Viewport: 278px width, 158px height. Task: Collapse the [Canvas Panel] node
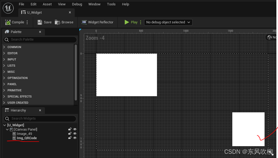pyautogui.click(x=7, y=129)
